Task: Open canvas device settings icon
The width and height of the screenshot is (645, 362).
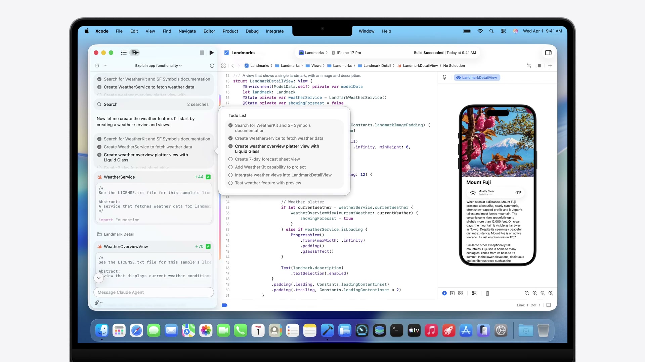Action: pyautogui.click(x=474, y=293)
